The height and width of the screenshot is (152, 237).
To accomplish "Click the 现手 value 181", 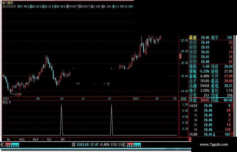I will tap(229, 38).
